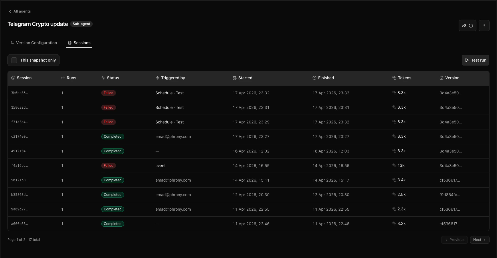This screenshot has height=258, width=497.
Task: Click the Runs column header
Action: click(69, 78)
